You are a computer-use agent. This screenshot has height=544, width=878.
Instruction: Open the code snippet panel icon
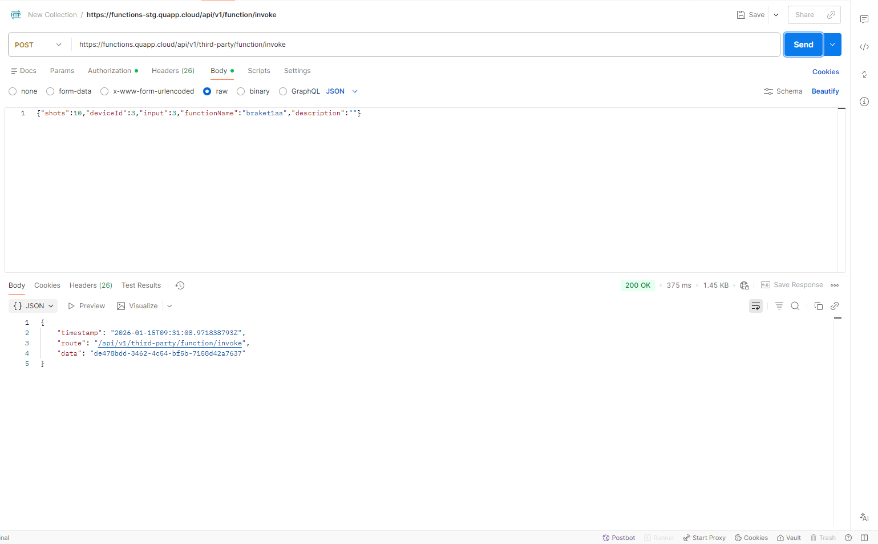pyautogui.click(x=864, y=47)
